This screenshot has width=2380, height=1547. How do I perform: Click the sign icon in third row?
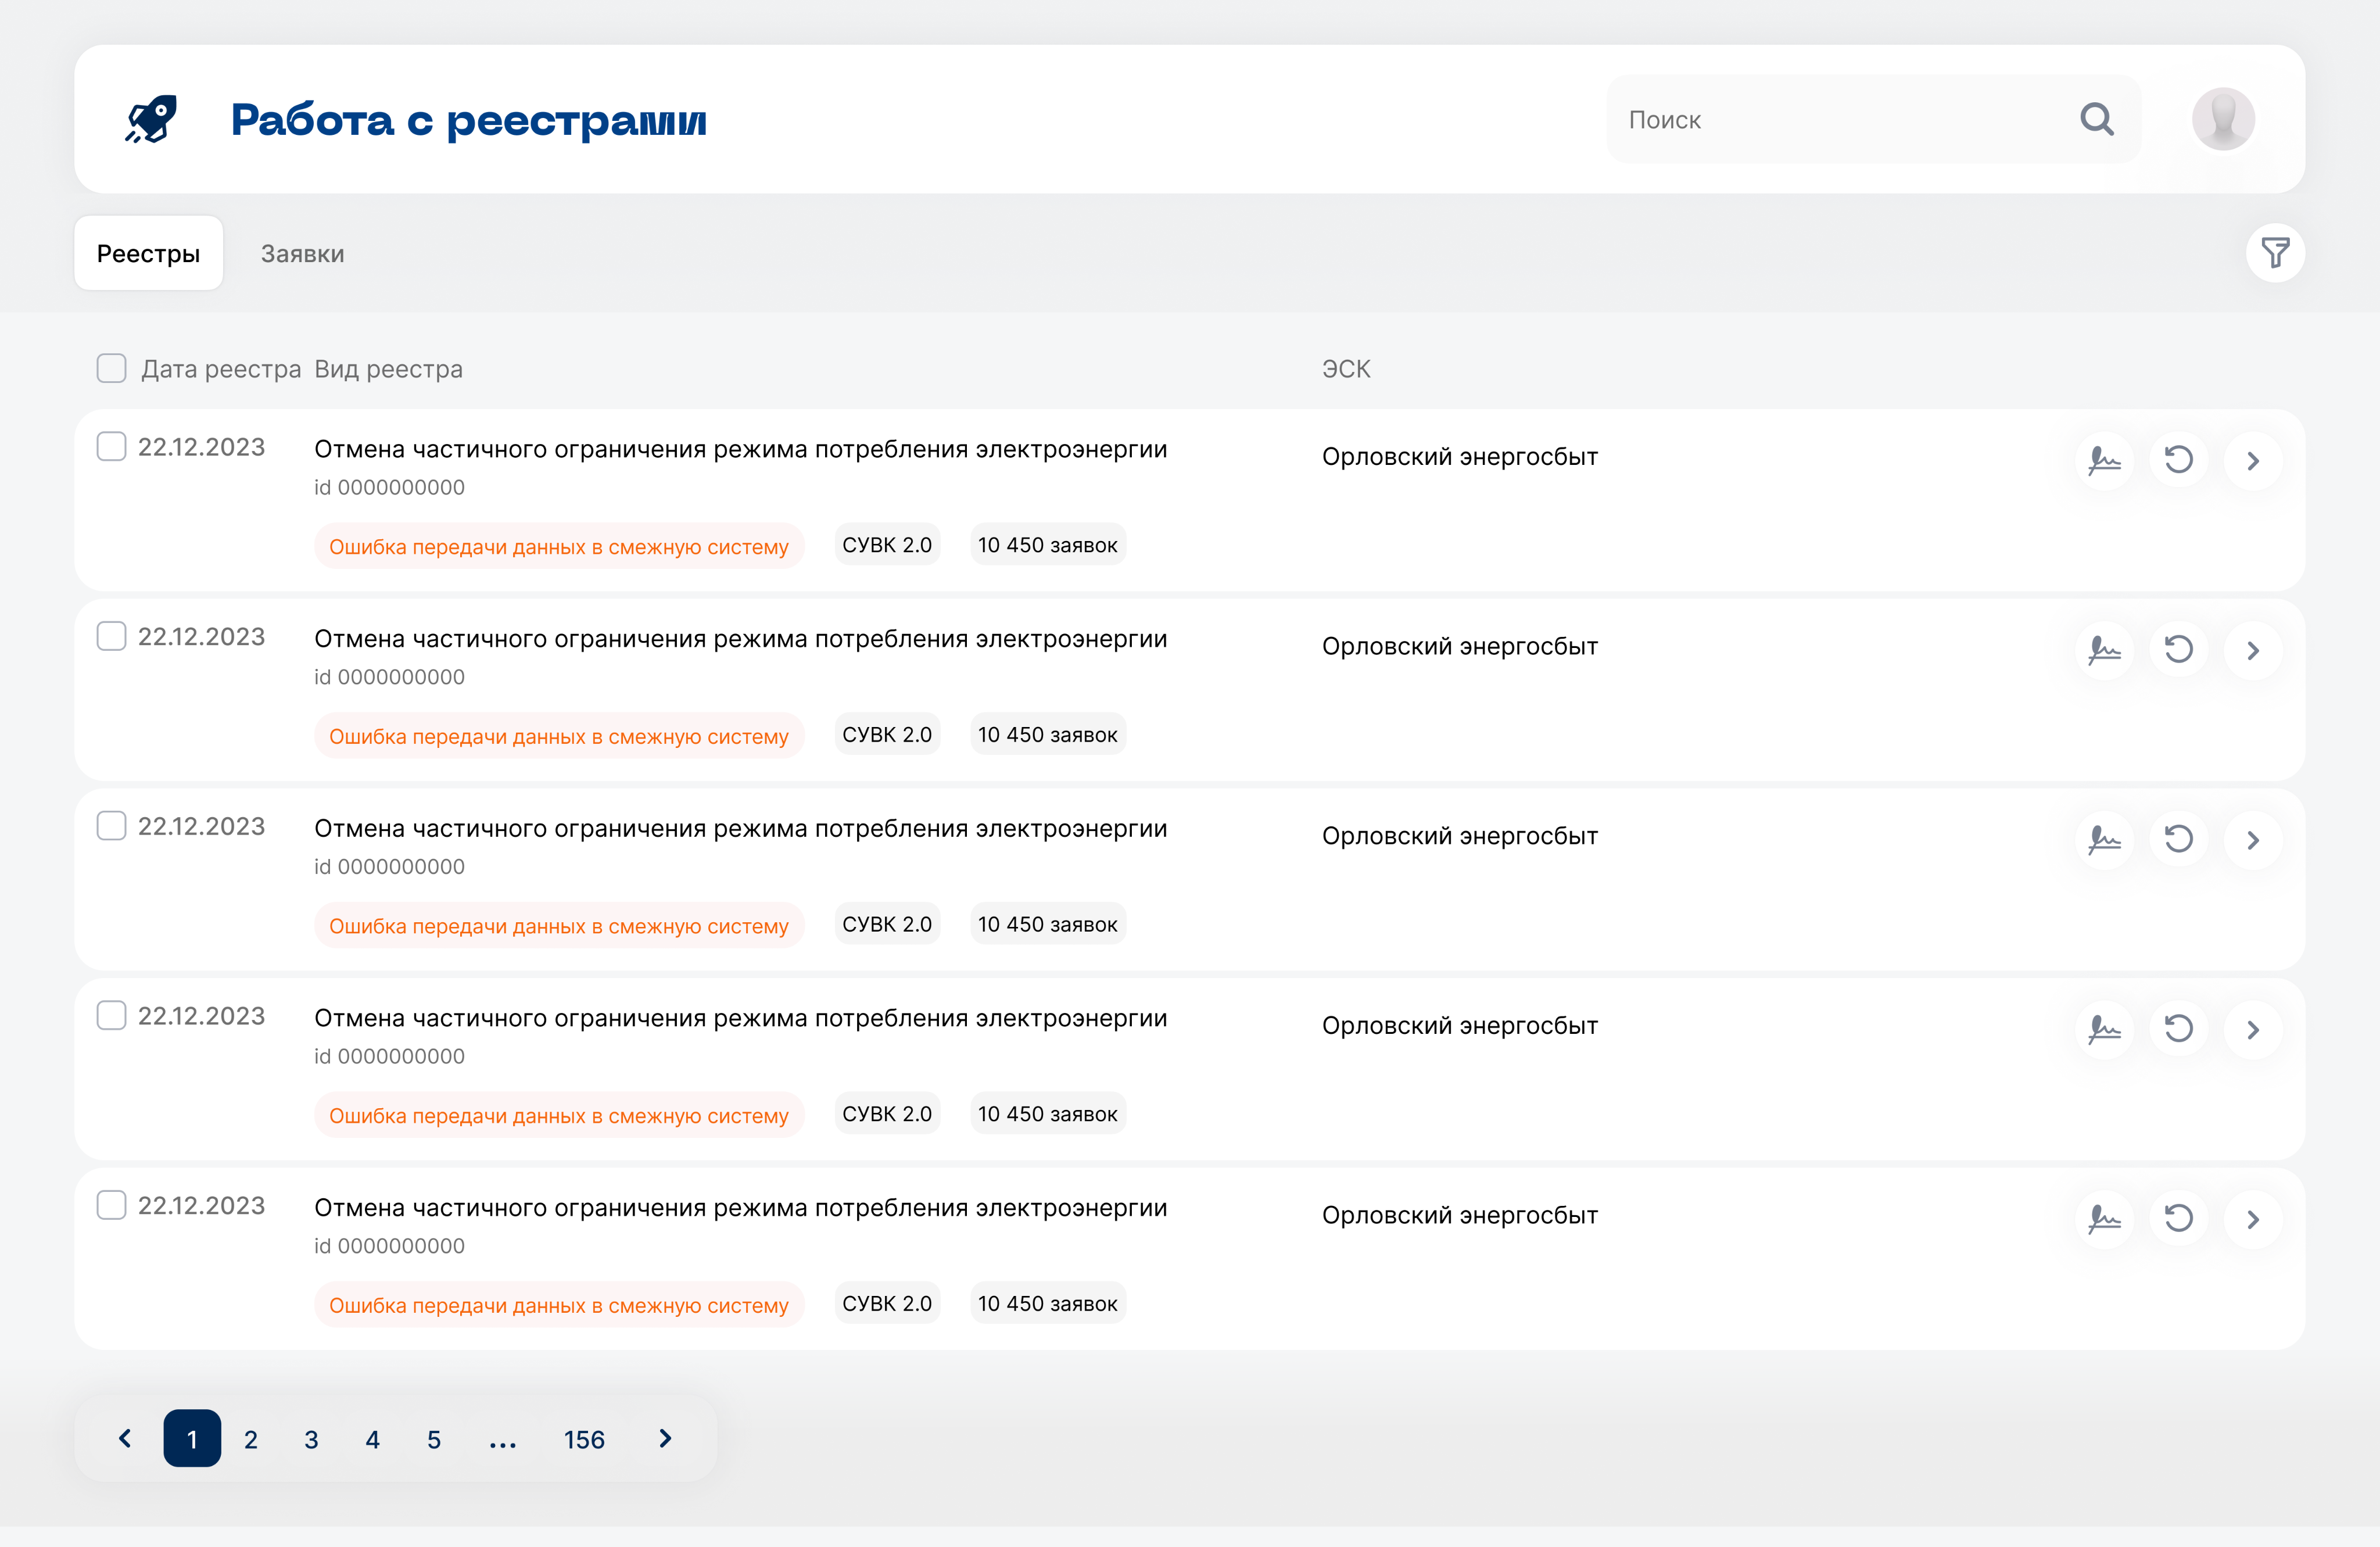click(2104, 839)
